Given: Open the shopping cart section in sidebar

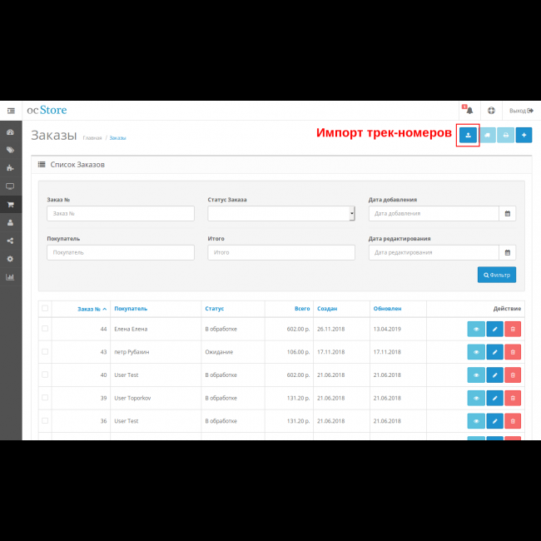Looking at the screenshot, I should tap(11, 205).
